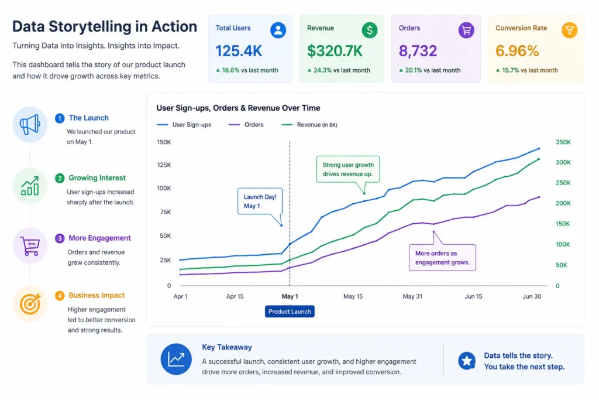Viewport: 599px width, 400px height.
Task: Click the Total Users card label
Action: [x=233, y=28]
